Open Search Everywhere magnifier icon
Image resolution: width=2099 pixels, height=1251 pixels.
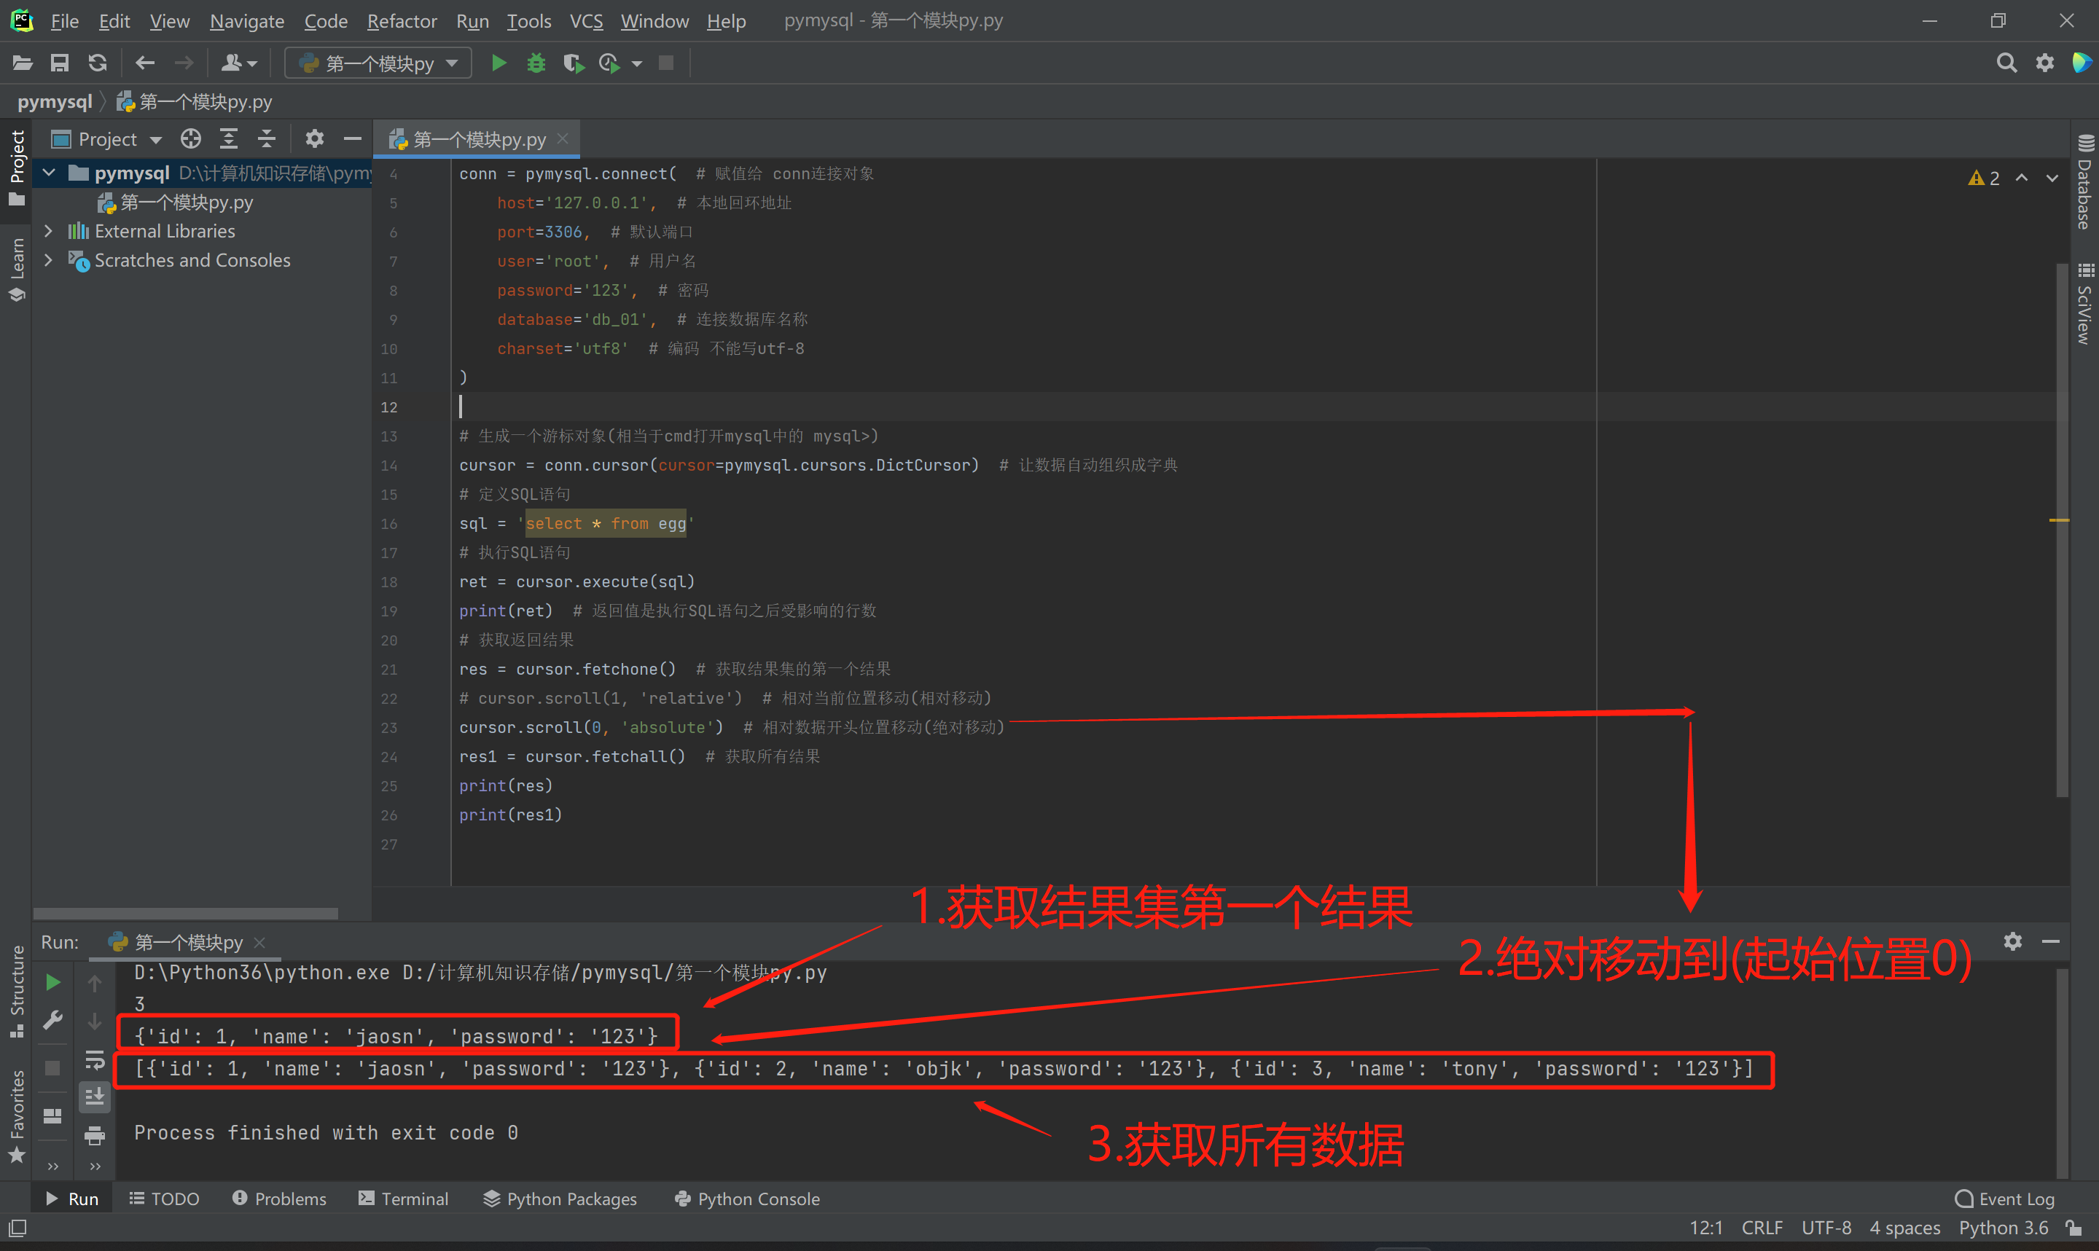point(2006,63)
